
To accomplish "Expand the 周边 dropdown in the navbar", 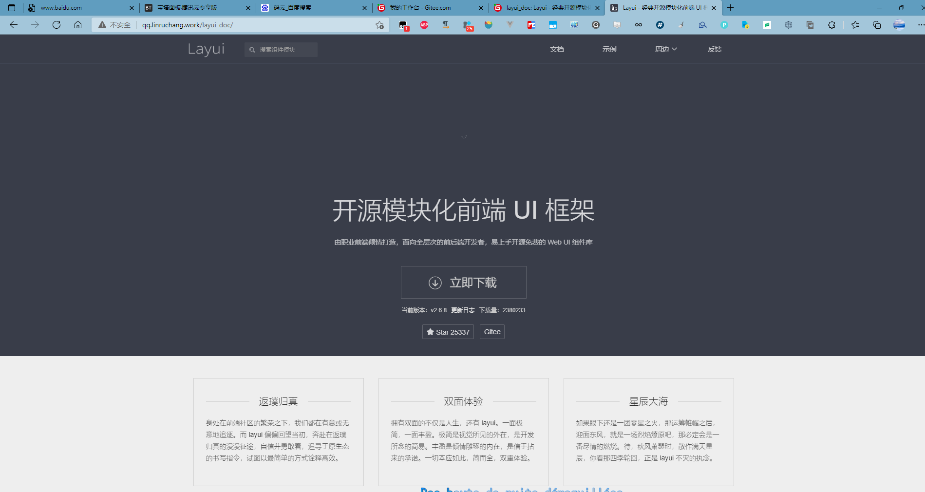I will pyautogui.click(x=665, y=49).
